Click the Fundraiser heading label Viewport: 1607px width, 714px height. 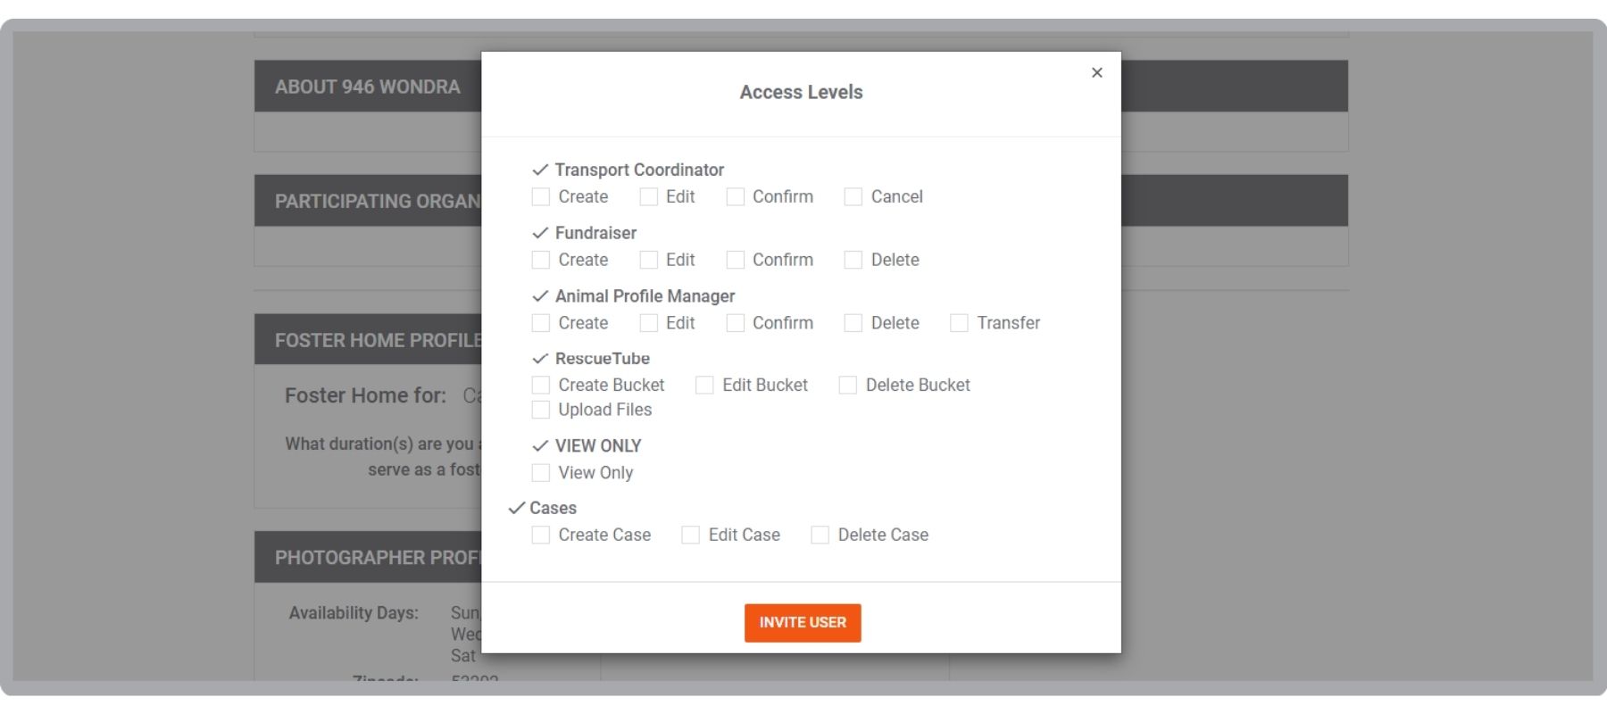click(x=595, y=233)
